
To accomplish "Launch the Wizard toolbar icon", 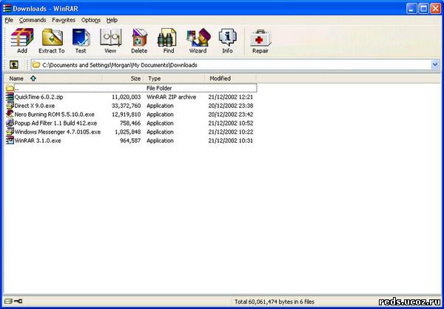I will click(198, 38).
